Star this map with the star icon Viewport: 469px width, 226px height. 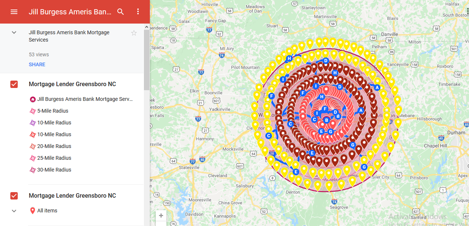pyautogui.click(x=134, y=33)
